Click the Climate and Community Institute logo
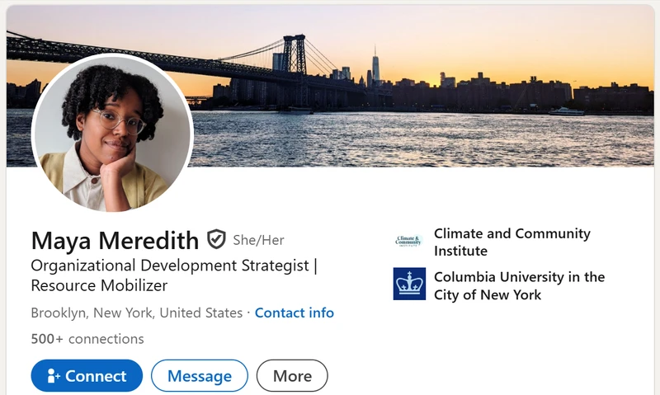This screenshot has height=395, width=660. (x=408, y=242)
